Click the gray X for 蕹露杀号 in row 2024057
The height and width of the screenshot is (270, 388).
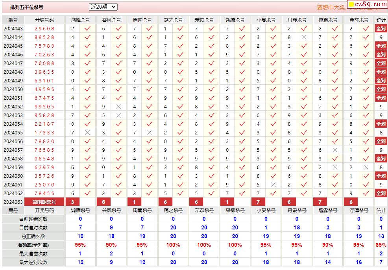(x=335, y=150)
